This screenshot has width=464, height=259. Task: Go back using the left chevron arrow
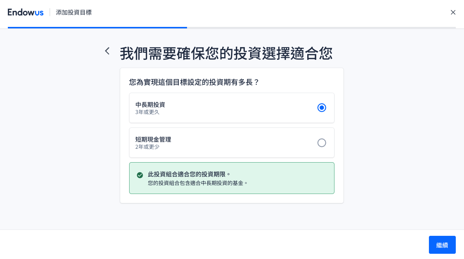(x=107, y=51)
